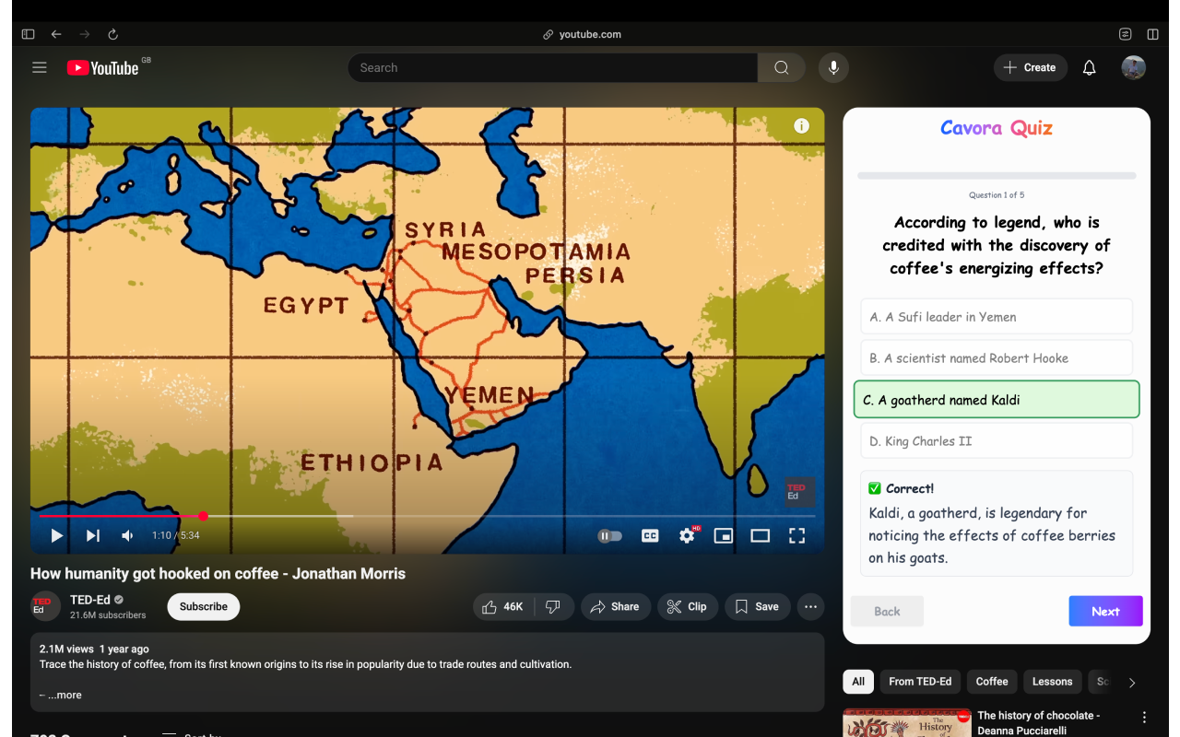1180x737 pixels.
Task: Open The history of chocolate video title
Action: pyautogui.click(x=1038, y=722)
